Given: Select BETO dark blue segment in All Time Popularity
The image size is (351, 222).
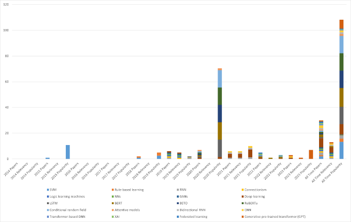Looking at the screenshot, I should [x=342, y=79].
